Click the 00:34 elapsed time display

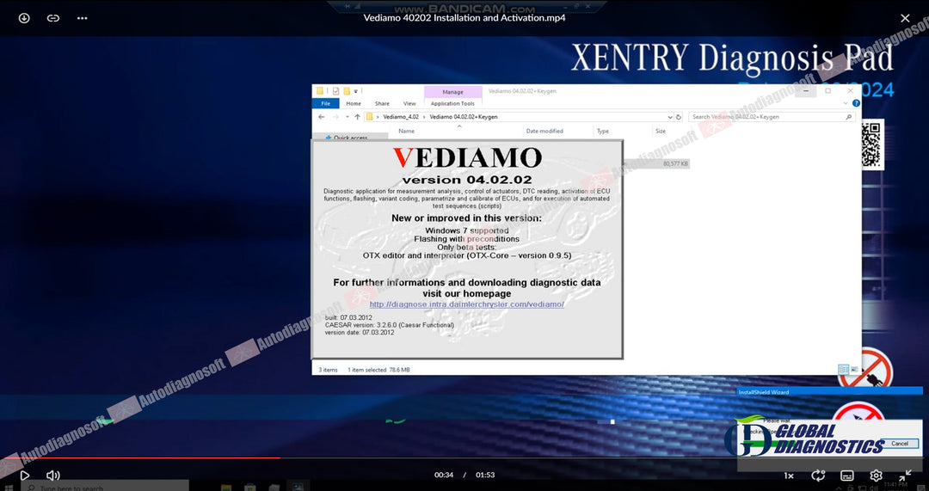444,475
